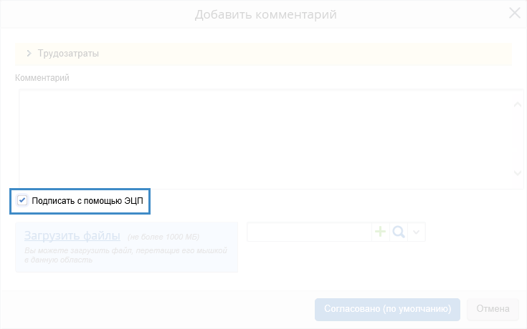Click the Отмена button
The width and height of the screenshot is (527, 329).
pyautogui.click(x=493, y=309)
